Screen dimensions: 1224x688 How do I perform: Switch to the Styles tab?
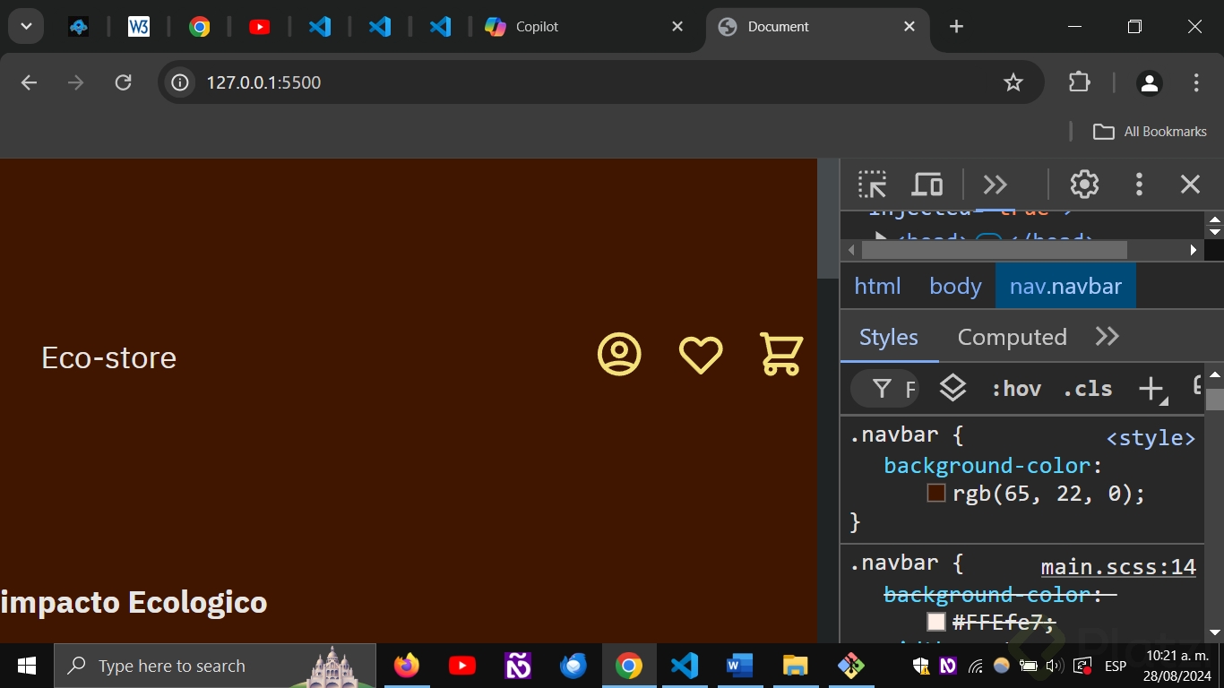[889, 337]
